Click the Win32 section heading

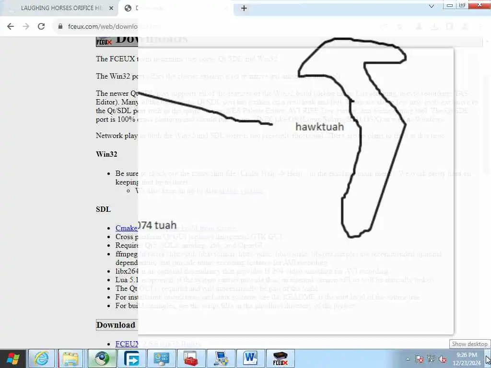(x=106, y=154)
